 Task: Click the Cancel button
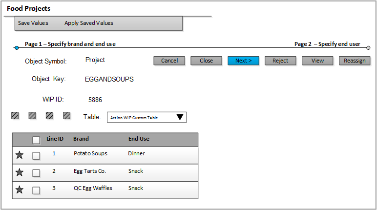[x=169, y=61]
